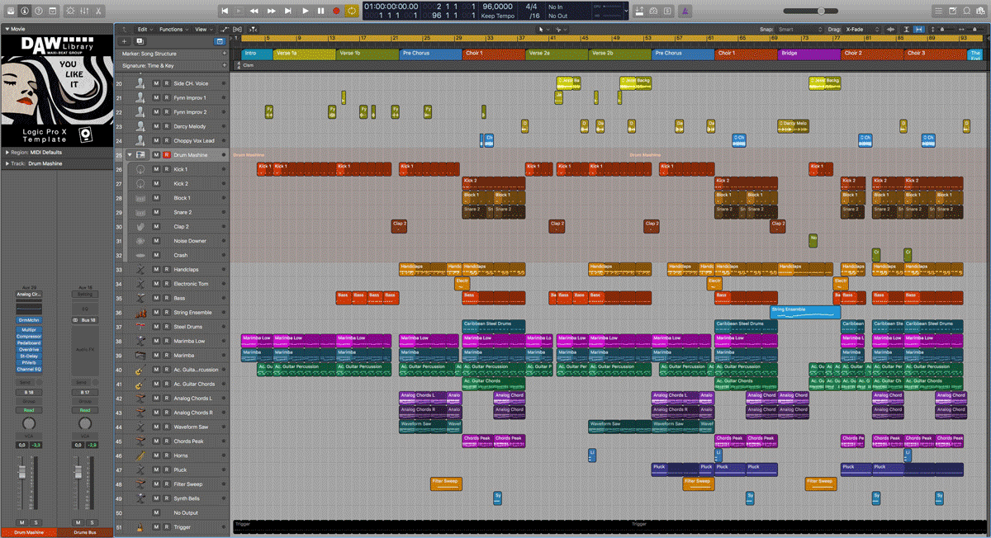Open the View menu in tracks area
The image size is (991, 538).
(202, 29)
